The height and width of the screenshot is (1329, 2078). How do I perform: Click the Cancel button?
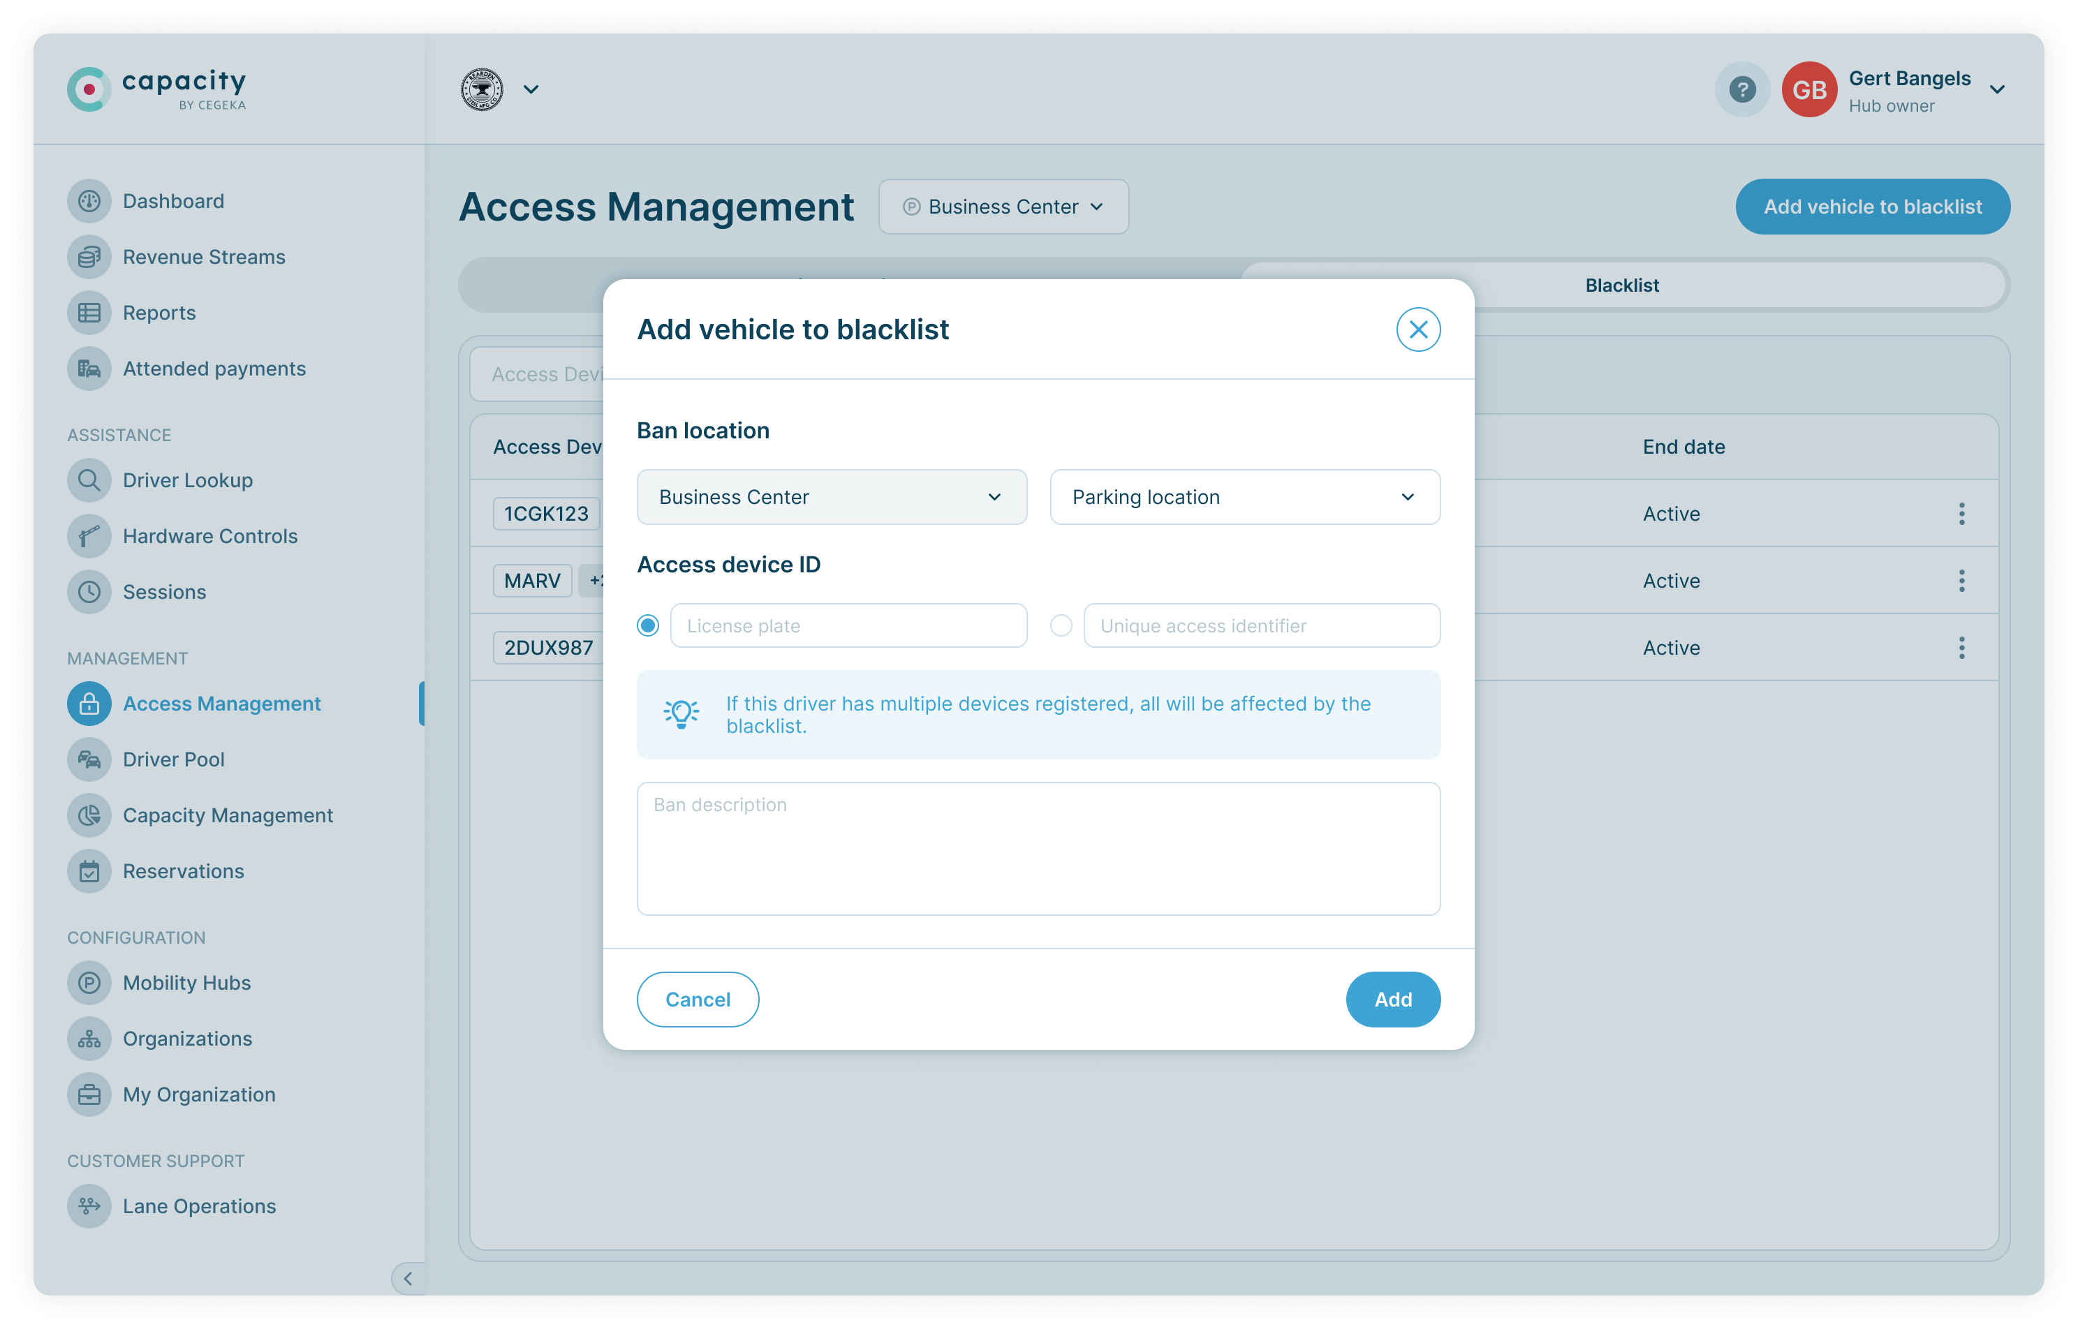(698, 1000)
